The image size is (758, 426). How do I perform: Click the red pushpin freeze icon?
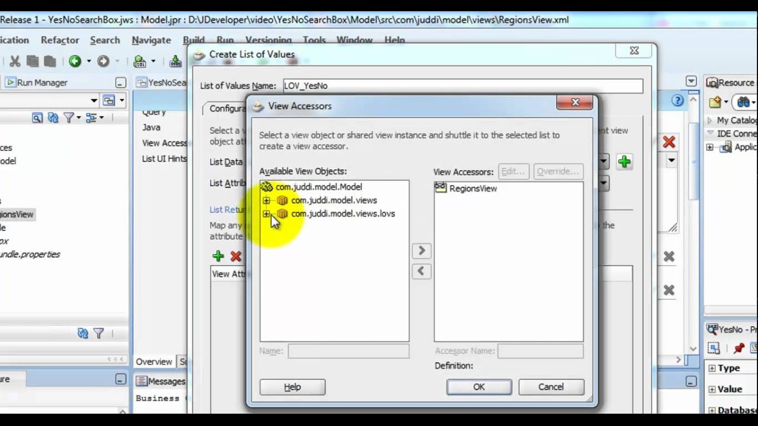pos(738,348)
